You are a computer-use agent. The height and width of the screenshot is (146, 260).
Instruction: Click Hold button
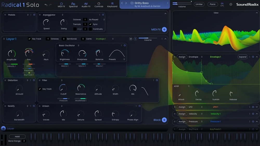coord(17,137)
